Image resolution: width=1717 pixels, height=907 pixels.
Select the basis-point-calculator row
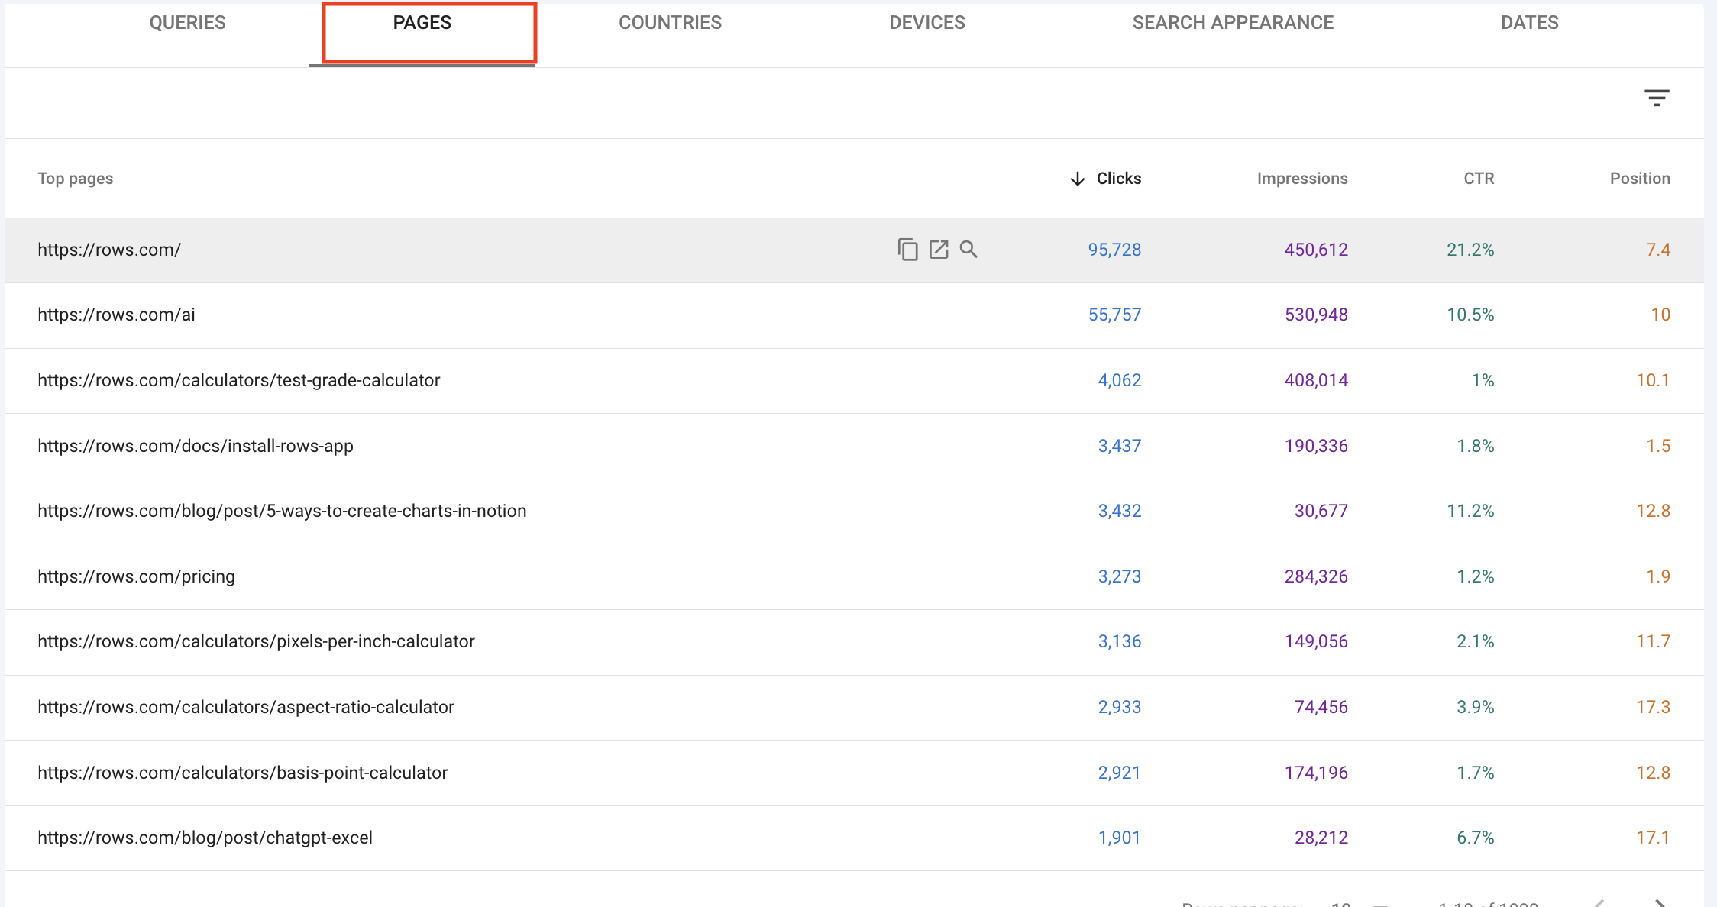coord(854,773)
